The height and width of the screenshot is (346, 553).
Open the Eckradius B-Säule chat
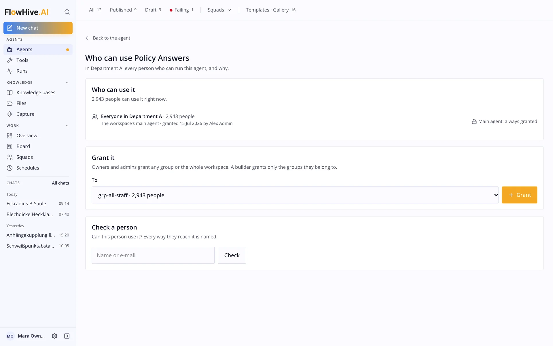[38, 204]
